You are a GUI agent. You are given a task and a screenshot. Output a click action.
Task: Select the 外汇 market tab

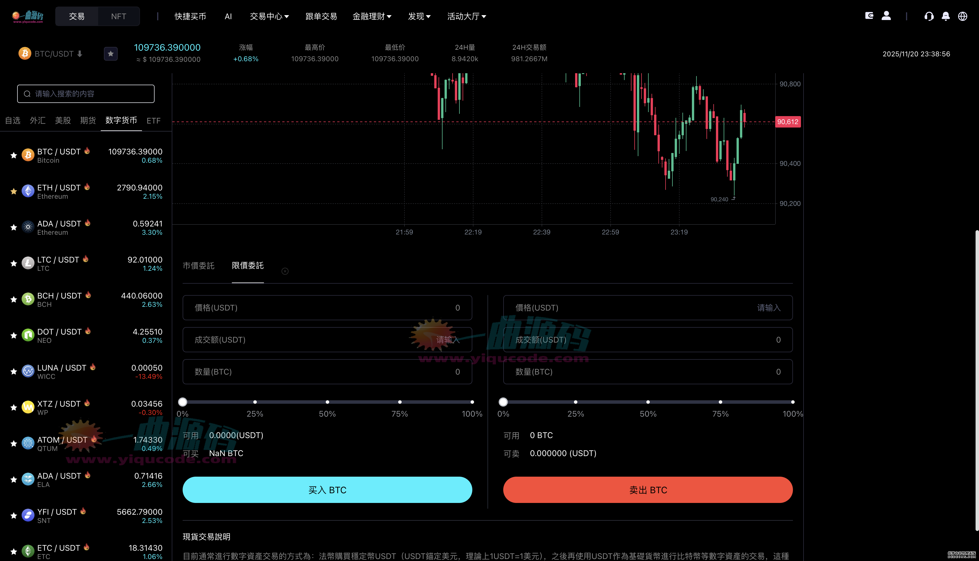37,120
